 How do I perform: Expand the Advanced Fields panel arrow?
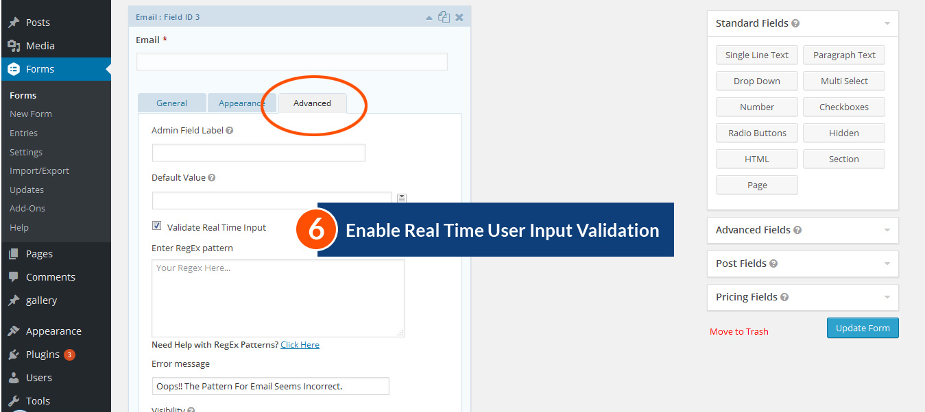(x=887, y=230)
